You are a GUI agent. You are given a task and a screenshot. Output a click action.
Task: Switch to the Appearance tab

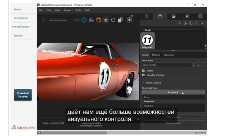(x=169, y=55)
